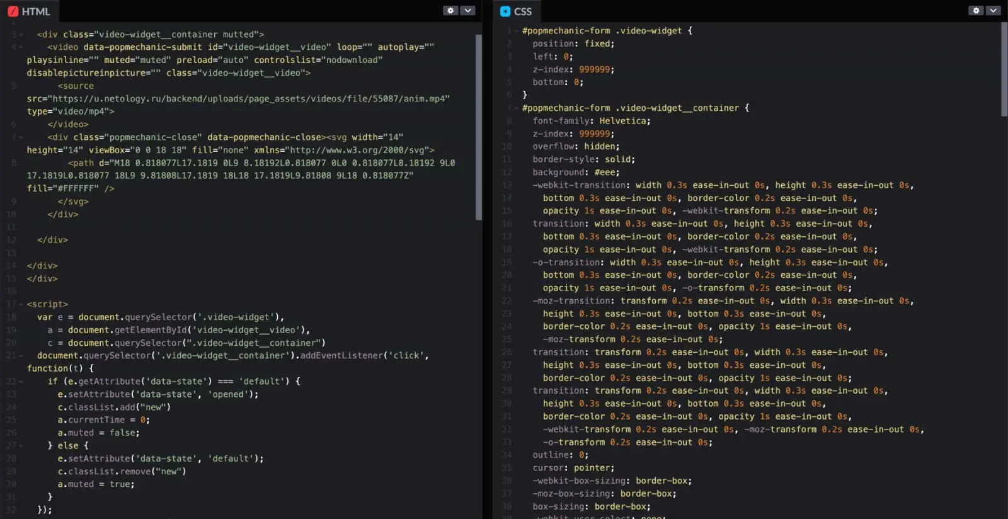This screenshot has width=1008, height=519.
Task: Click the 'a.currentTime = 0;' line
Action: point(104,420)
